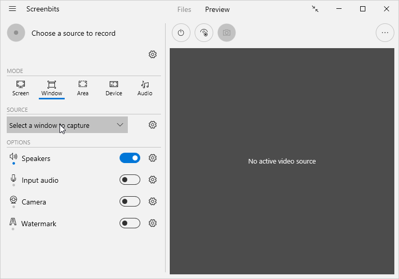Open the 'Select a window to capture' dropdown
399x279 pixels.
tap(67, 125)
